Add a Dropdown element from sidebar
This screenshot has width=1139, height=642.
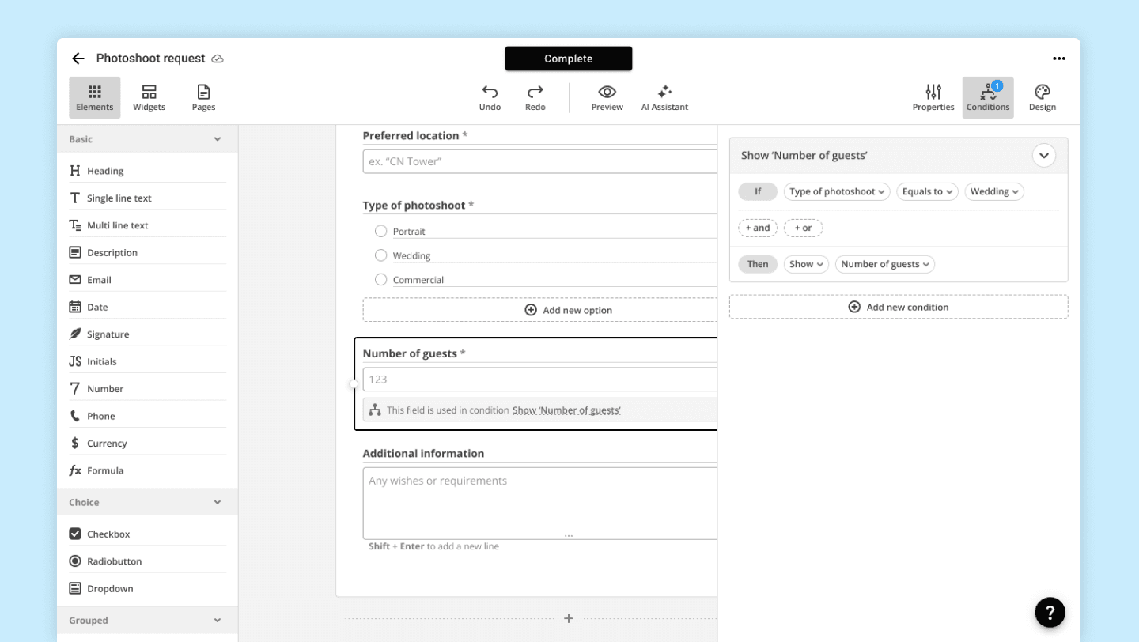[x=148, y=589]
